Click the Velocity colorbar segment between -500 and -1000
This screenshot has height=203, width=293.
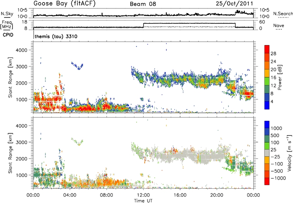click(267, 174)
